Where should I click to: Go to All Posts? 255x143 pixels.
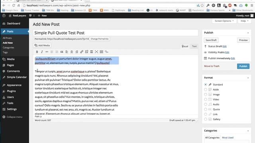[x=7, y=38]
